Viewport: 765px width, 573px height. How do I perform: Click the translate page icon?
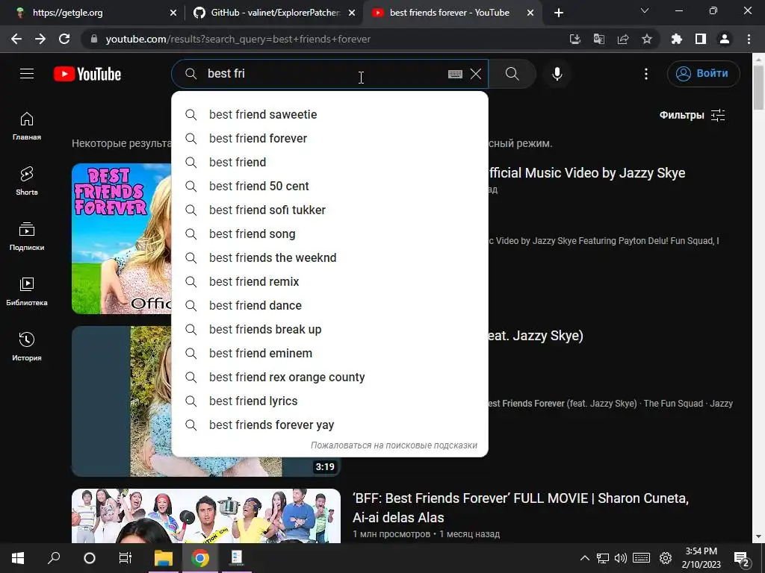(599, 39)
